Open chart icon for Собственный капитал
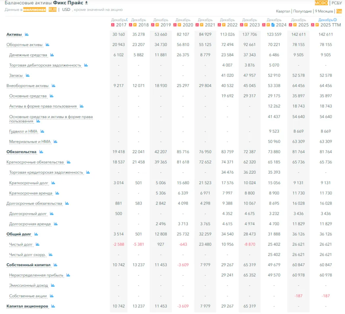The width and height of the screenshot is (345, 314). click(x=55, y=265)
